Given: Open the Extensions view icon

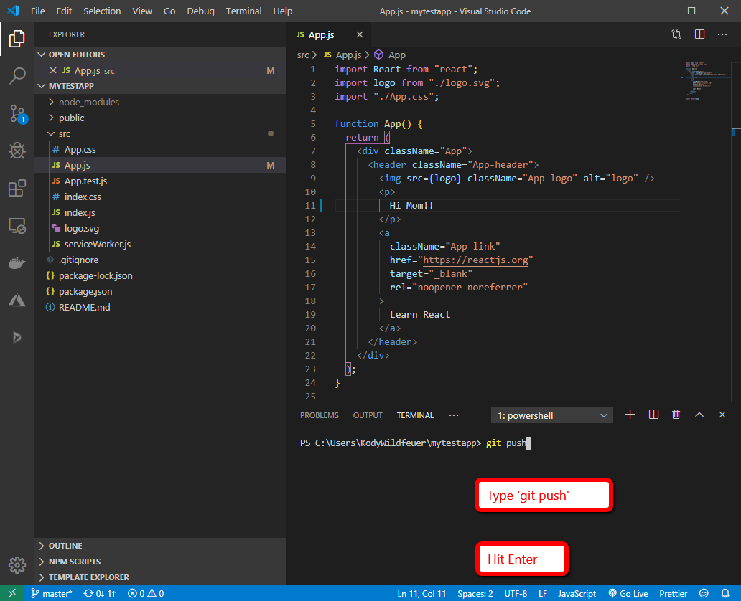Looking at the screenshot, I should [17, 189].
